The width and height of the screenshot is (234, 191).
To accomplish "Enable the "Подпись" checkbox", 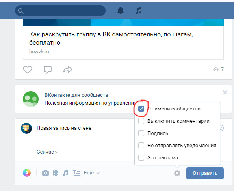I will [x=141, y=133].
